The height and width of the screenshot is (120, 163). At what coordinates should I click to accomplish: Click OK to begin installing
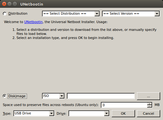123,113
